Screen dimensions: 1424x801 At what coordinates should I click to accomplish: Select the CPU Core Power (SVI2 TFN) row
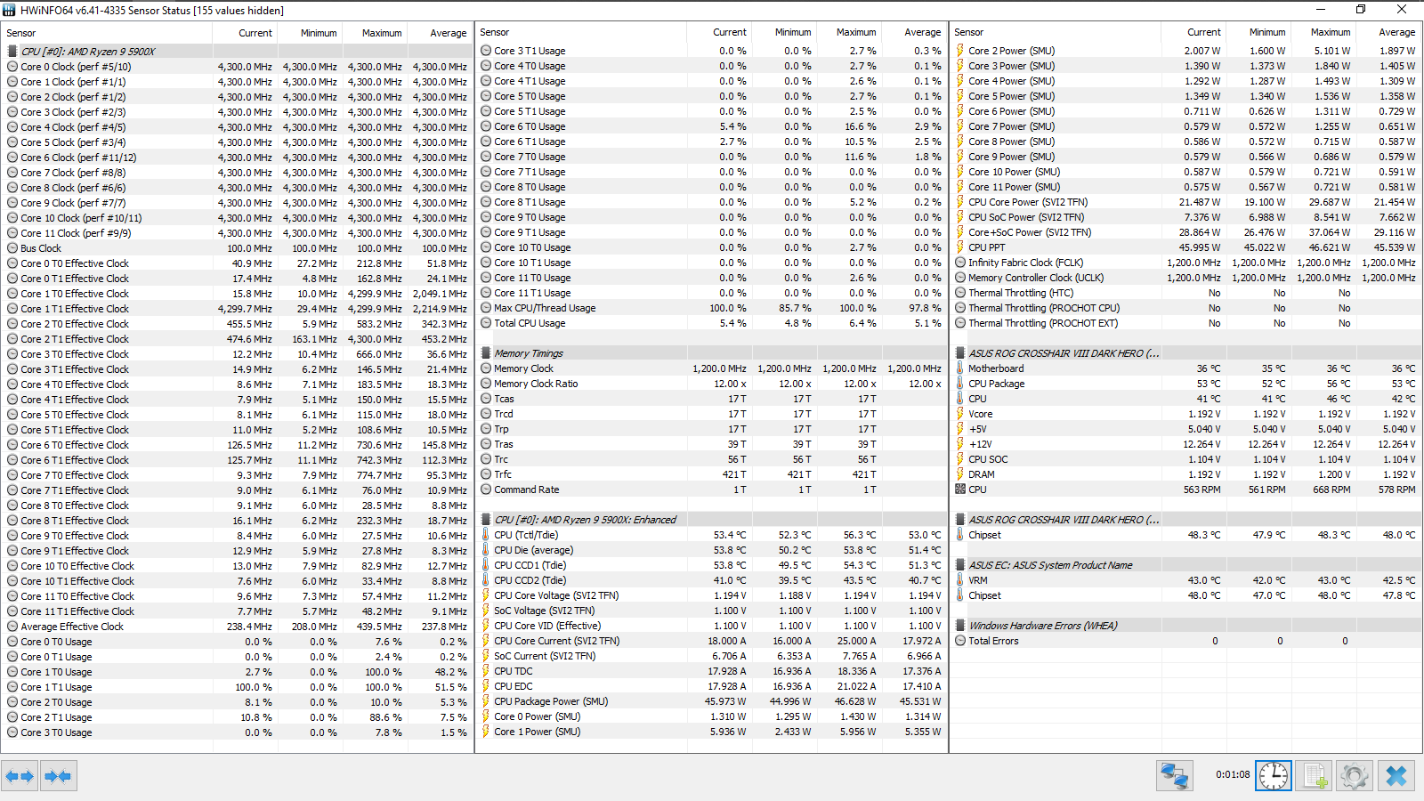[1186, 202]
